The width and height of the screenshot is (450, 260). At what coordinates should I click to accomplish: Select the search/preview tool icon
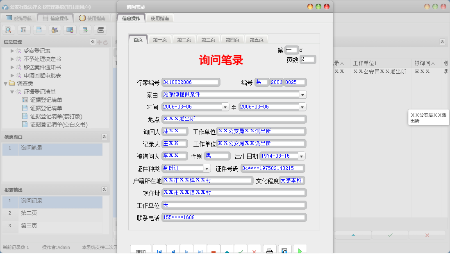[8, 30]
